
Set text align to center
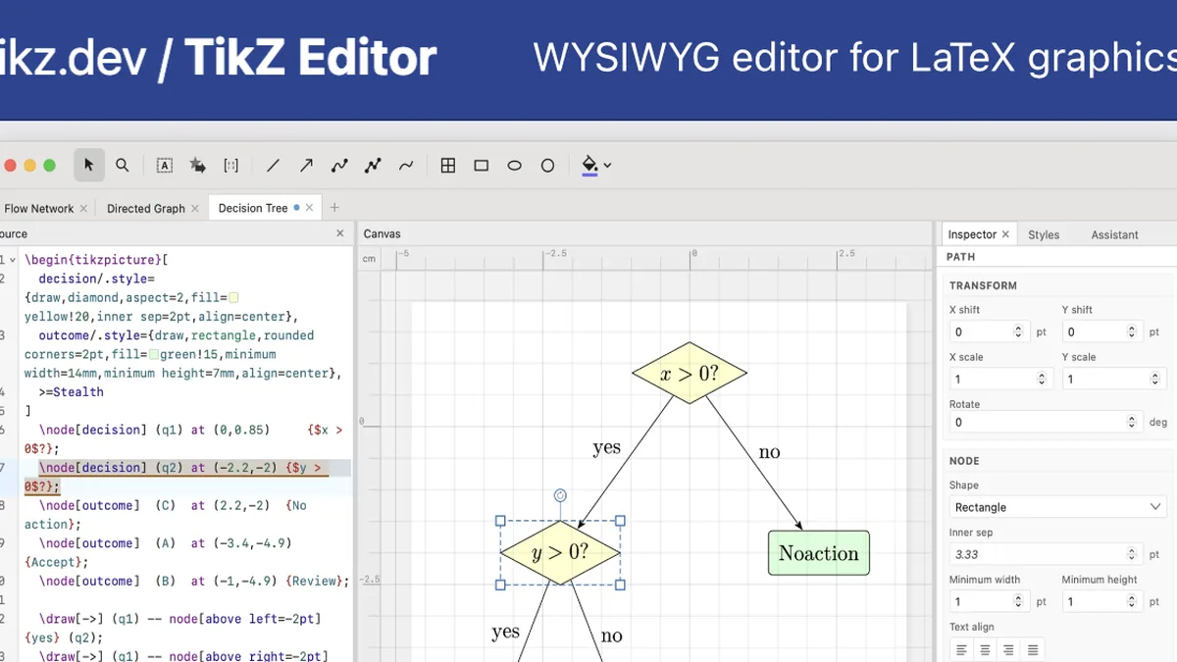[985, 650]
